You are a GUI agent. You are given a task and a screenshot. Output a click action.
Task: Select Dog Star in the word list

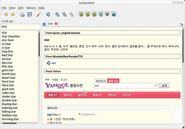[x=7, y=52]
